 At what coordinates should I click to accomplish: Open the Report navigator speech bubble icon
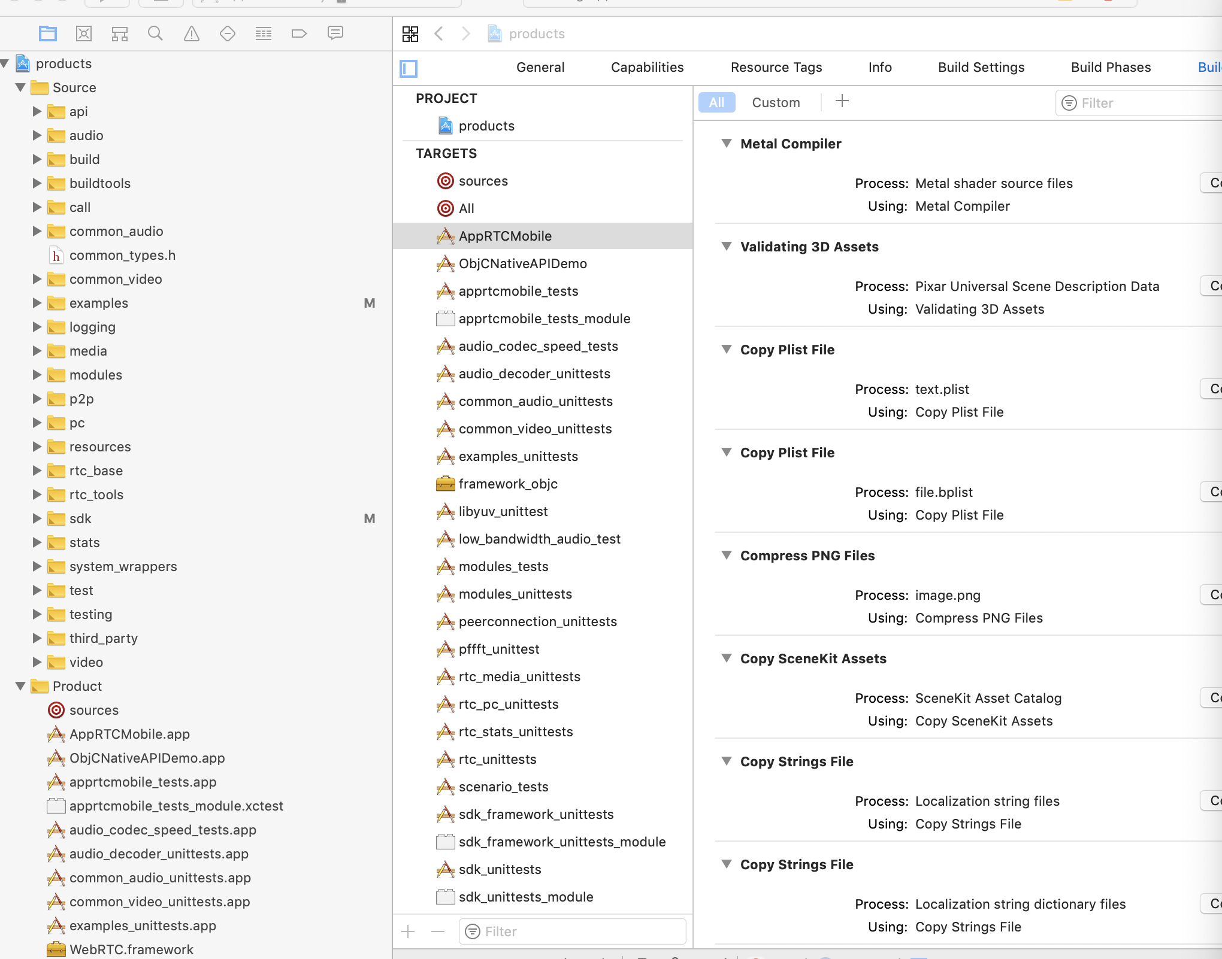tap(335, 34)
